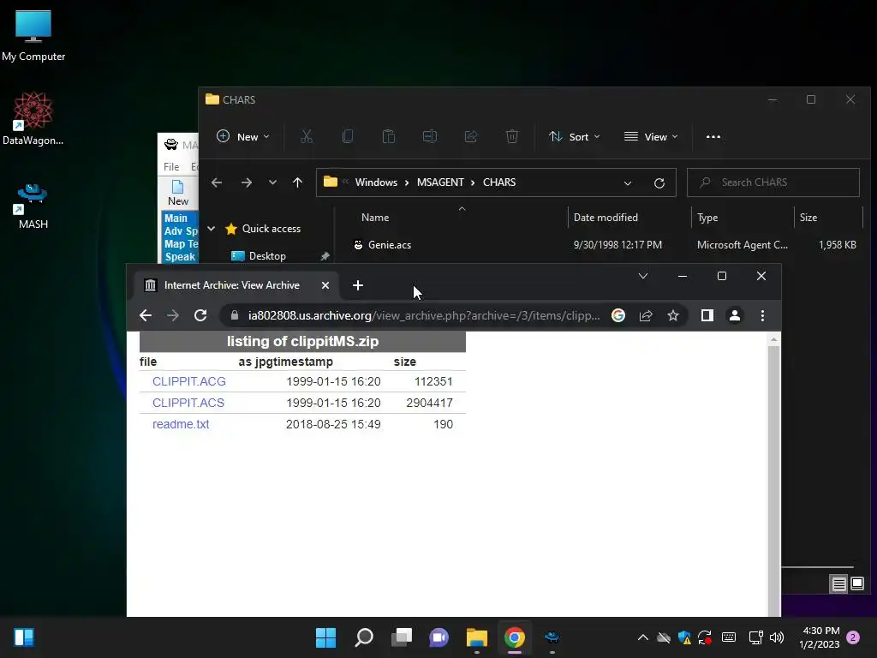This screenshot has width=877, height=658.
Task: Bookmark this page with the star icon
Action: pos(673,315)
